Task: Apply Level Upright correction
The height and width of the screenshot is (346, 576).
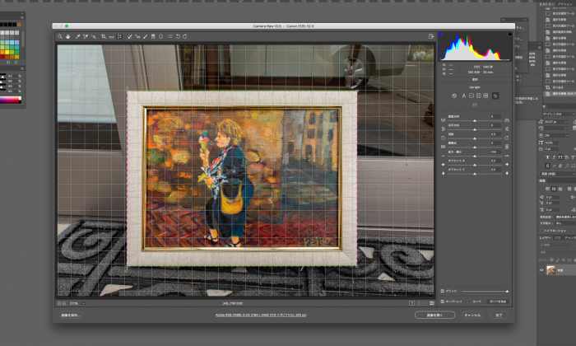Action: click(471, 96)
